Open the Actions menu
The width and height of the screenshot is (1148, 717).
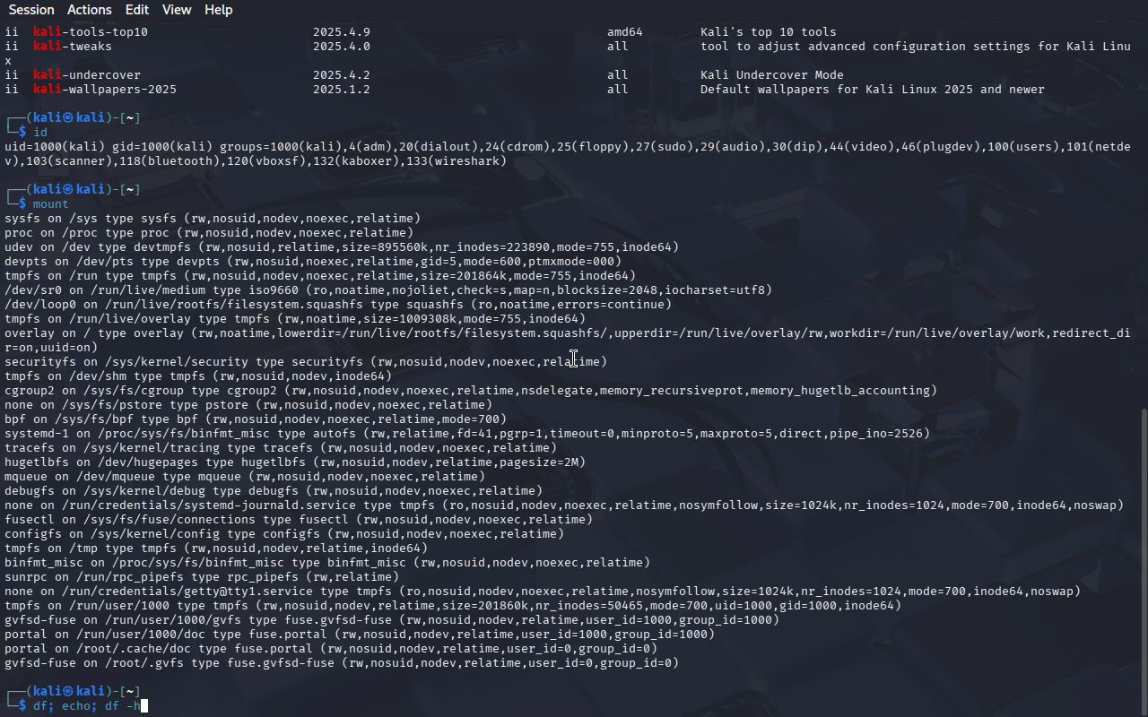(x=90, y=10)
